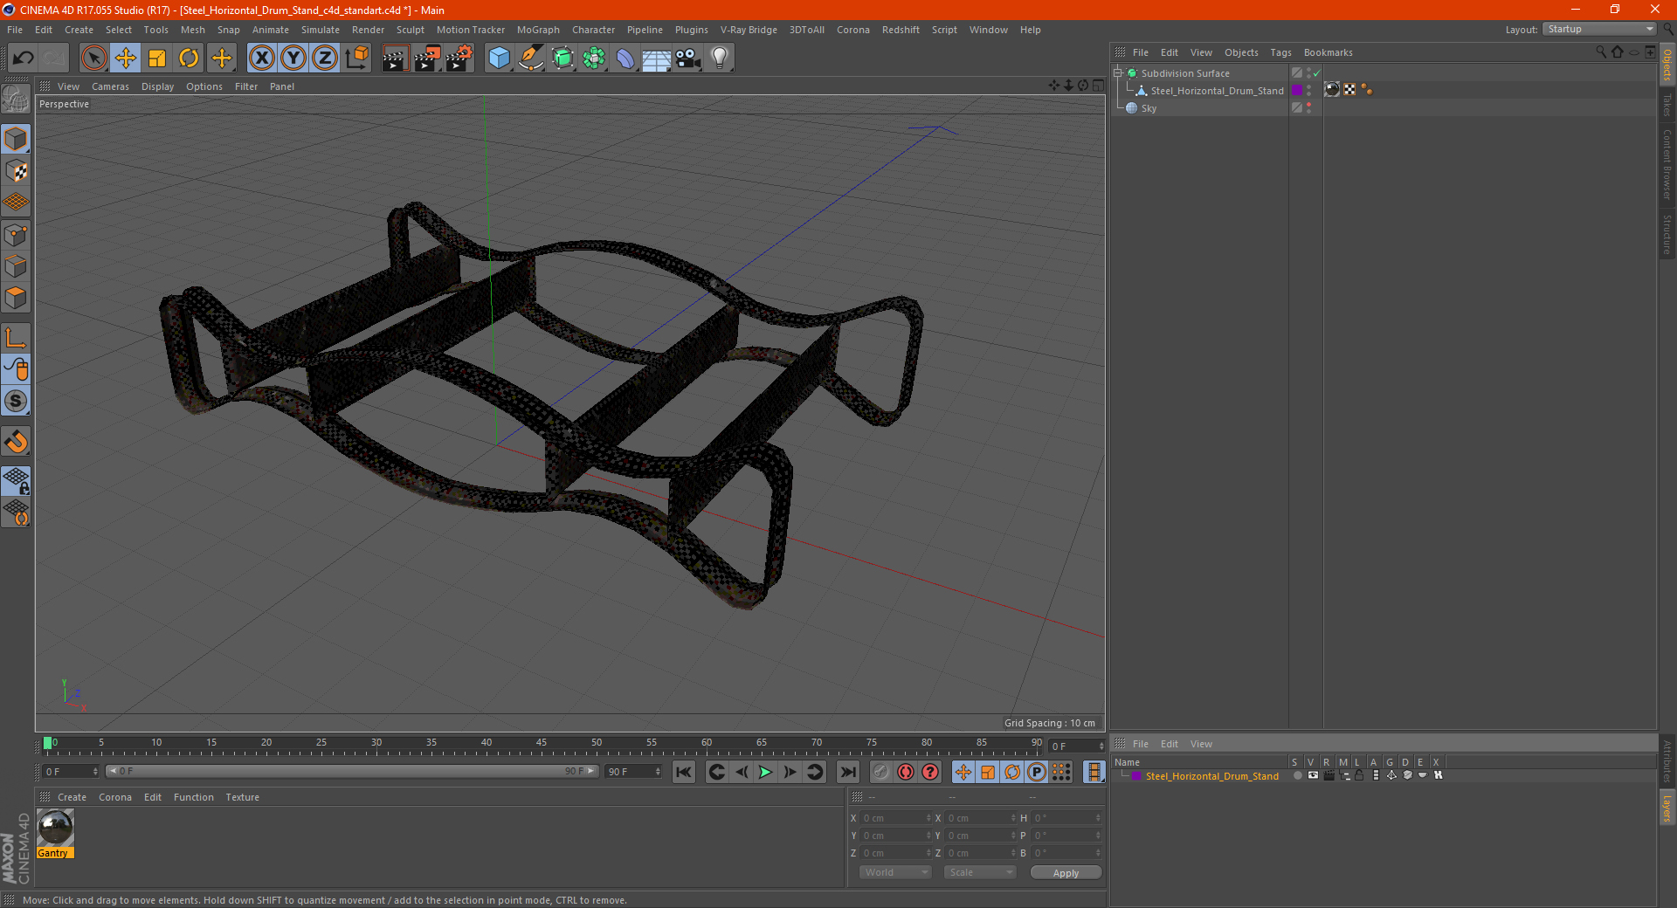Record active objects keyframe
Screen dimensions: 1677x908
coord(881,772)
